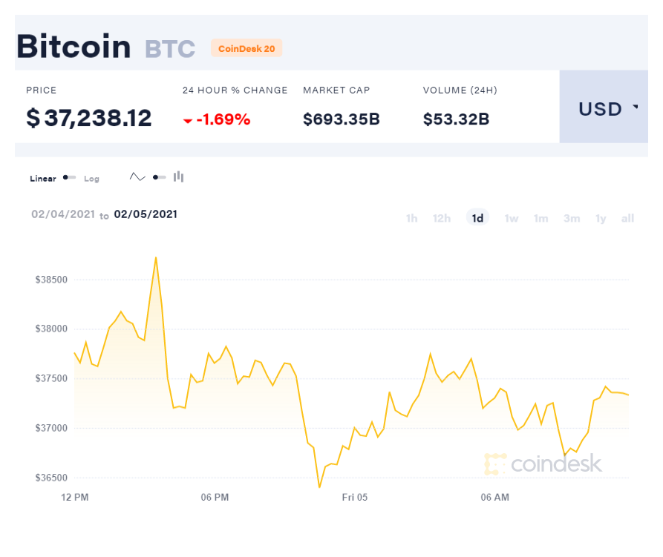Image resolution: width=663 pixels, height=557 pixels.
Task: Click the CoinDesk watermark logo
Action: pyautogui.click(x=543, y=464)
